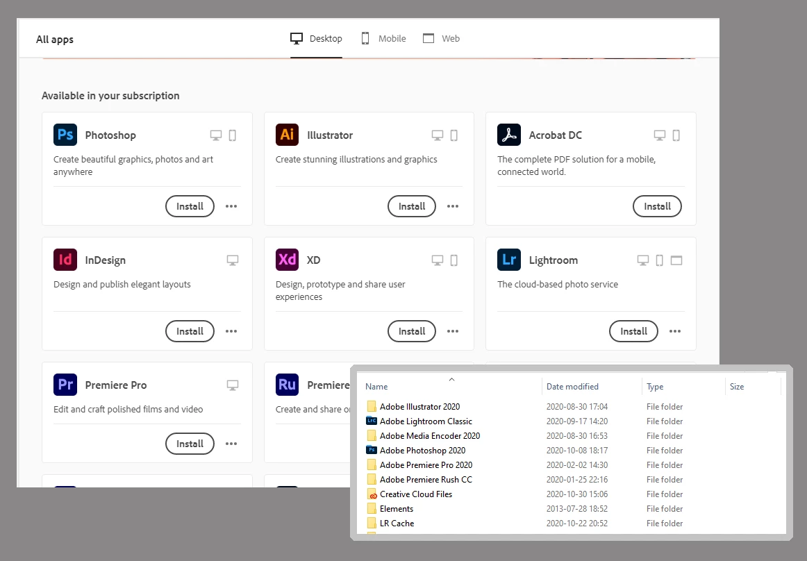Open Lightroom's more options menu
The image size is (807, 561).
675,331
